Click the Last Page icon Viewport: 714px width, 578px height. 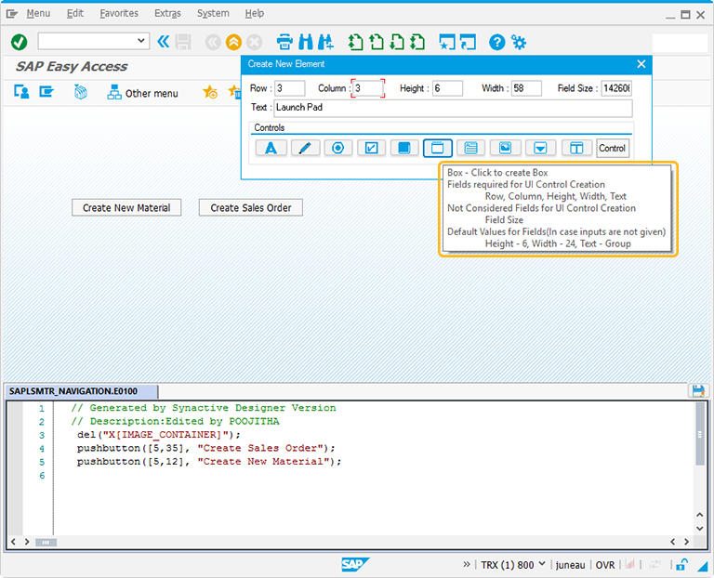tap(417, 43)
